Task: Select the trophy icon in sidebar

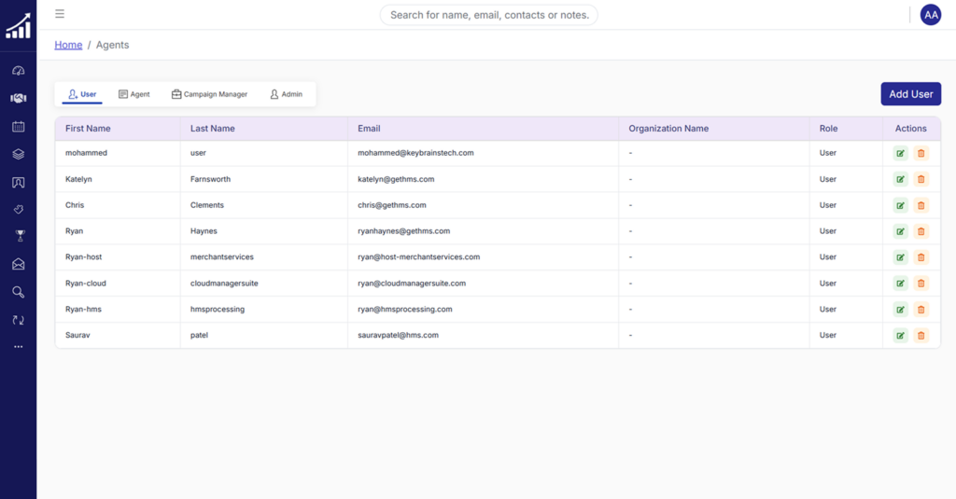Action: [x=18, y=236]
